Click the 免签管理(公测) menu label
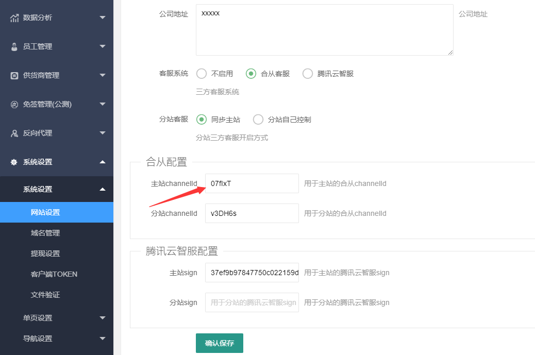 tap(47, 105)
